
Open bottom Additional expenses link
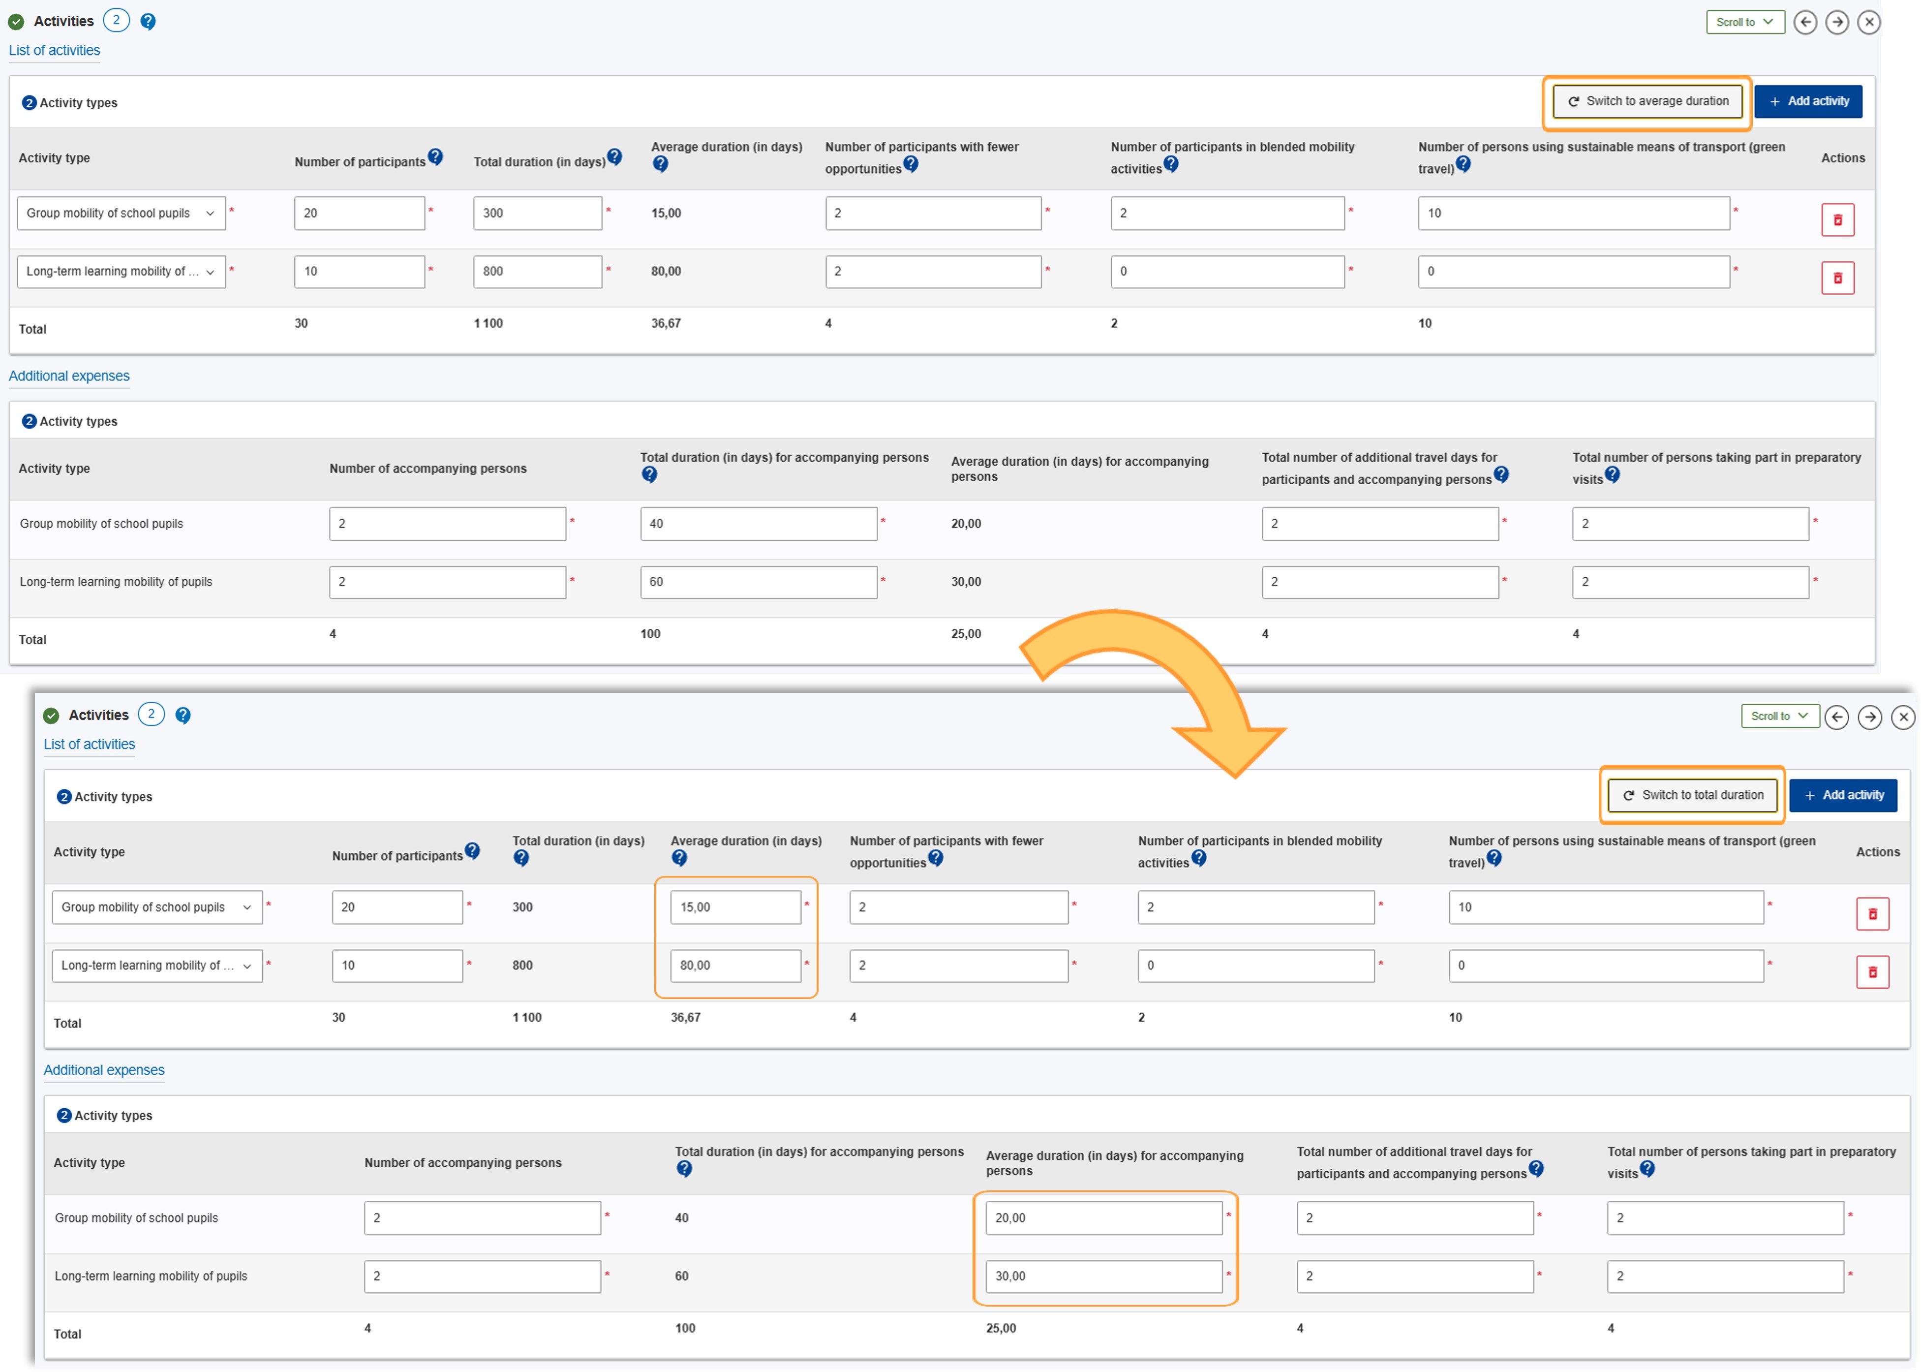(x=104, y=1070)
